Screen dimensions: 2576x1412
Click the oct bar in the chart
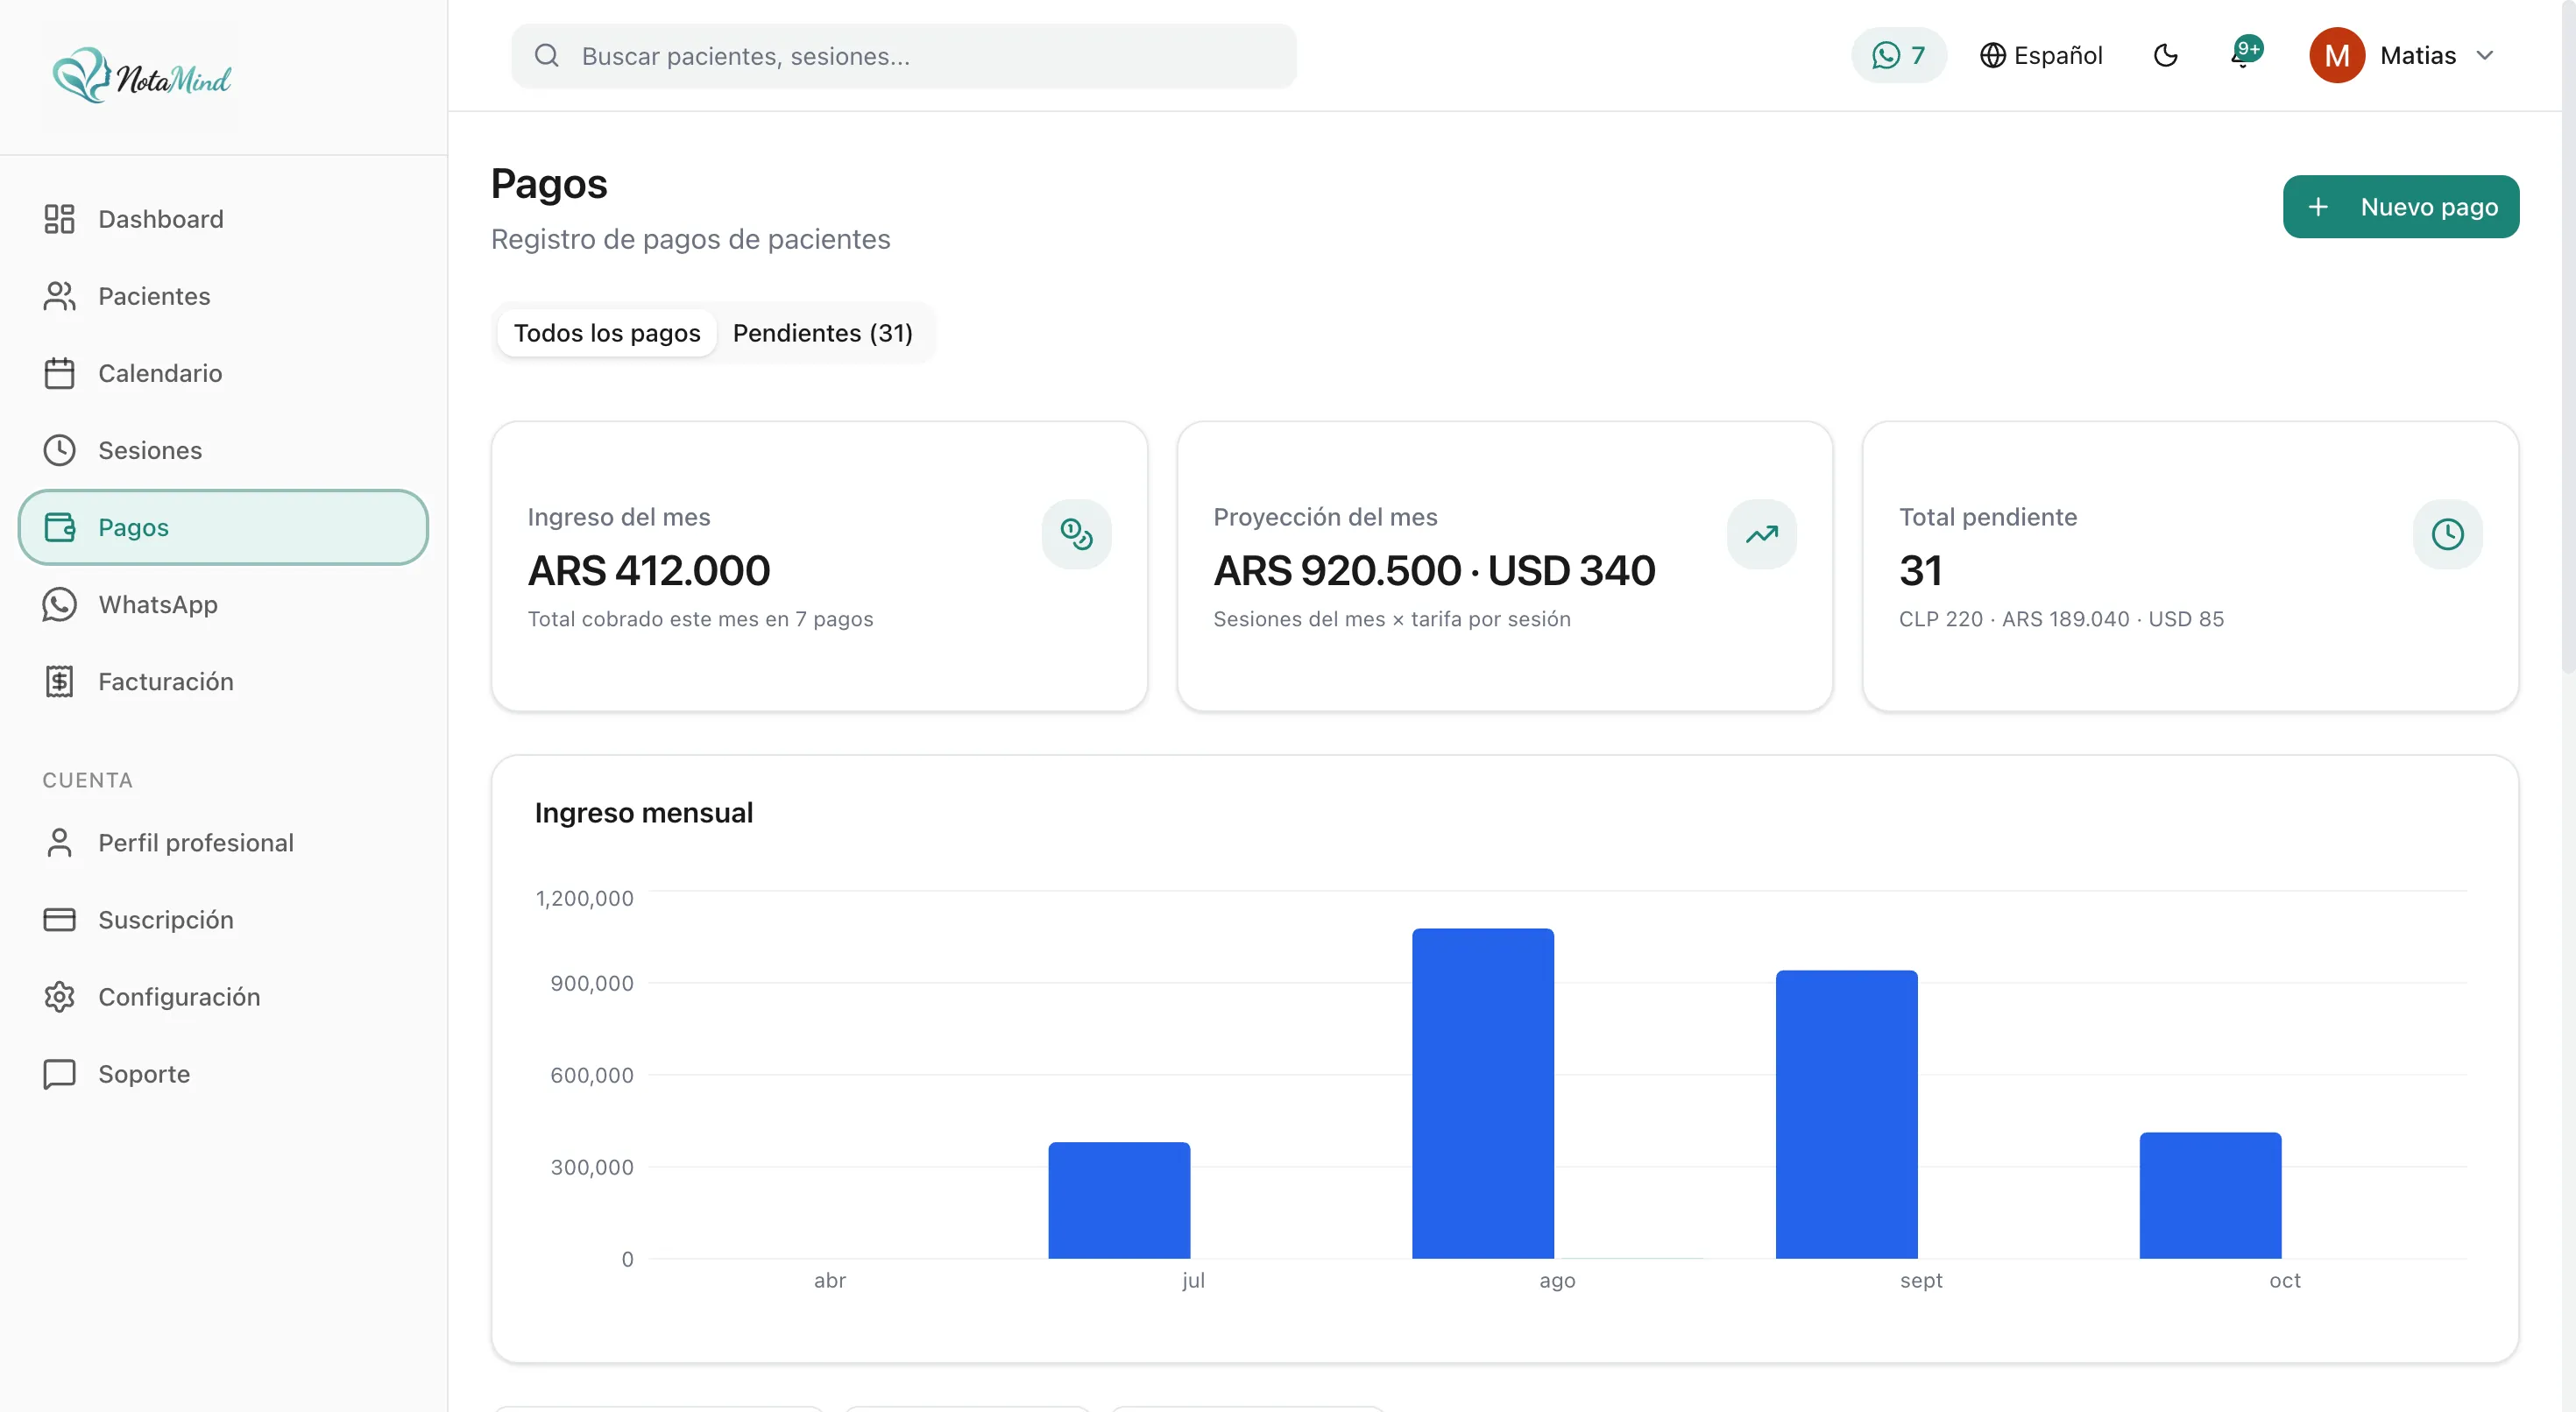point(2210,1195)
